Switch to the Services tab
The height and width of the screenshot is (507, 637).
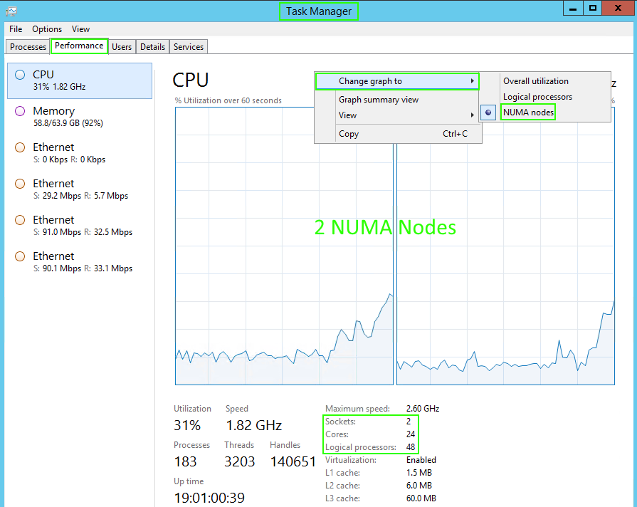click(189, 47)
